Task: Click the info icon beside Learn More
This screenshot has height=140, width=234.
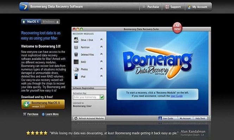Action: [43, 114]
